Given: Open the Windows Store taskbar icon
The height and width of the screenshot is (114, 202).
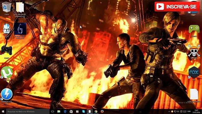Looking at the screenshot, I should click(71, 111).
